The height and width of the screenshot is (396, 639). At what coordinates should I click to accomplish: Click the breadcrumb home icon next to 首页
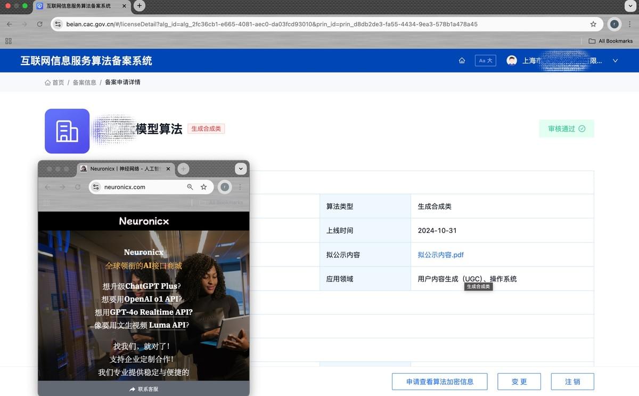47,82
